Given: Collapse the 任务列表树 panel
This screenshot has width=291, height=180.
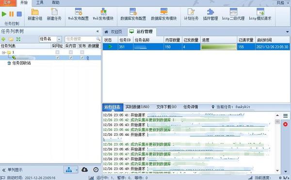Looking at the screenshot, I should [x=97, y=32].
